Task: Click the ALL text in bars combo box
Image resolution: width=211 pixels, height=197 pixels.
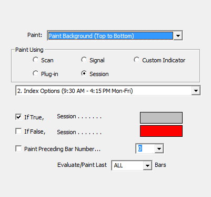Action: coord(118,165)
